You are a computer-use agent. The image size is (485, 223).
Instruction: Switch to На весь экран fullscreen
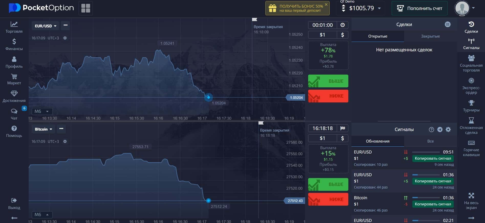click(x=471, y=201)
